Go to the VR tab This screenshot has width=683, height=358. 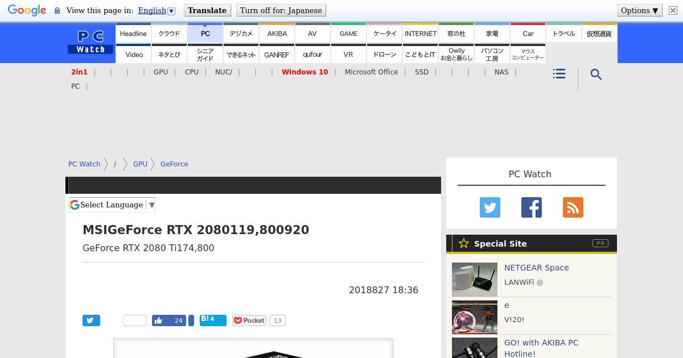(348, 55)
